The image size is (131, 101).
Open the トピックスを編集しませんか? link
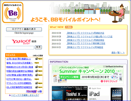[x=25, y=95]
